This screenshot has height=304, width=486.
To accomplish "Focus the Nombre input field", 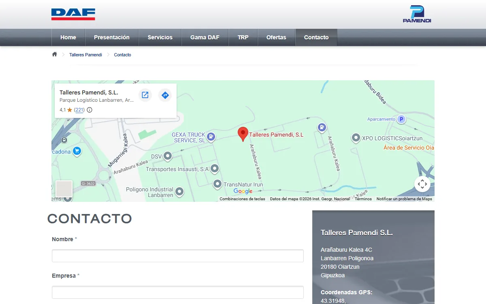I will (x=178, y=256).
